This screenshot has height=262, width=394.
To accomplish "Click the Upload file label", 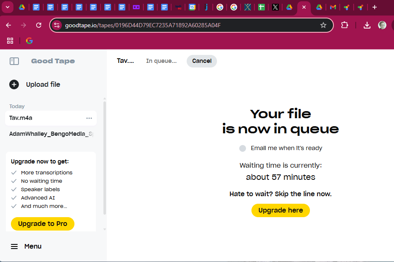I will (x=43, y=84).
